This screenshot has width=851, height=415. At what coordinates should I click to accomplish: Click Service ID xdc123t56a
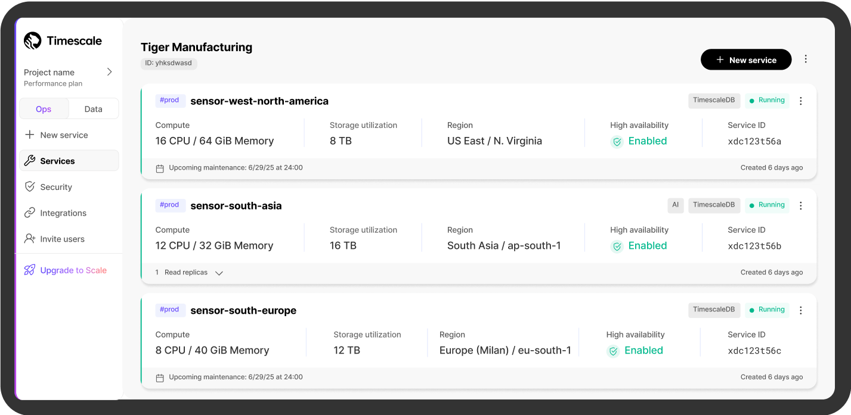point(754,142)
